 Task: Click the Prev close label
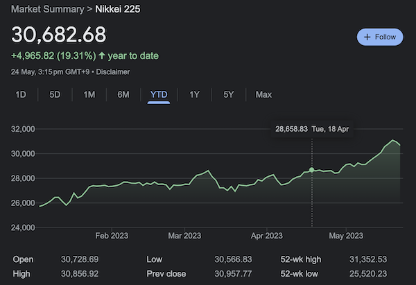pyautogui.click(x=166, y=274)
